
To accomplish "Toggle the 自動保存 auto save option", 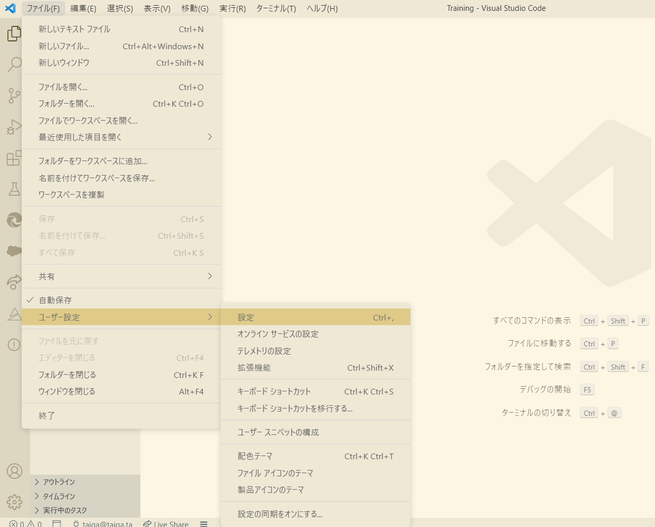I will point(121,300).
